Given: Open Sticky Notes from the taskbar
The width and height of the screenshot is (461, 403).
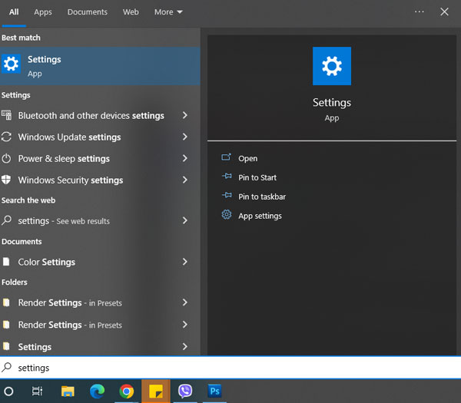Looking at the screenshot, I should click(x=156, y=391).
